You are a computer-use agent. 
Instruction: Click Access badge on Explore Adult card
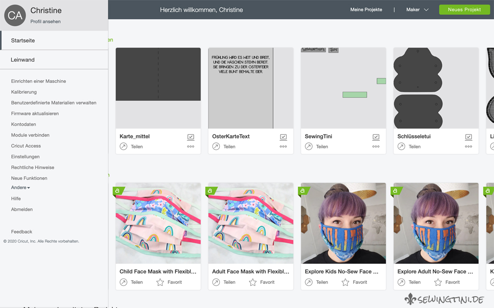[x=396, y=191]
